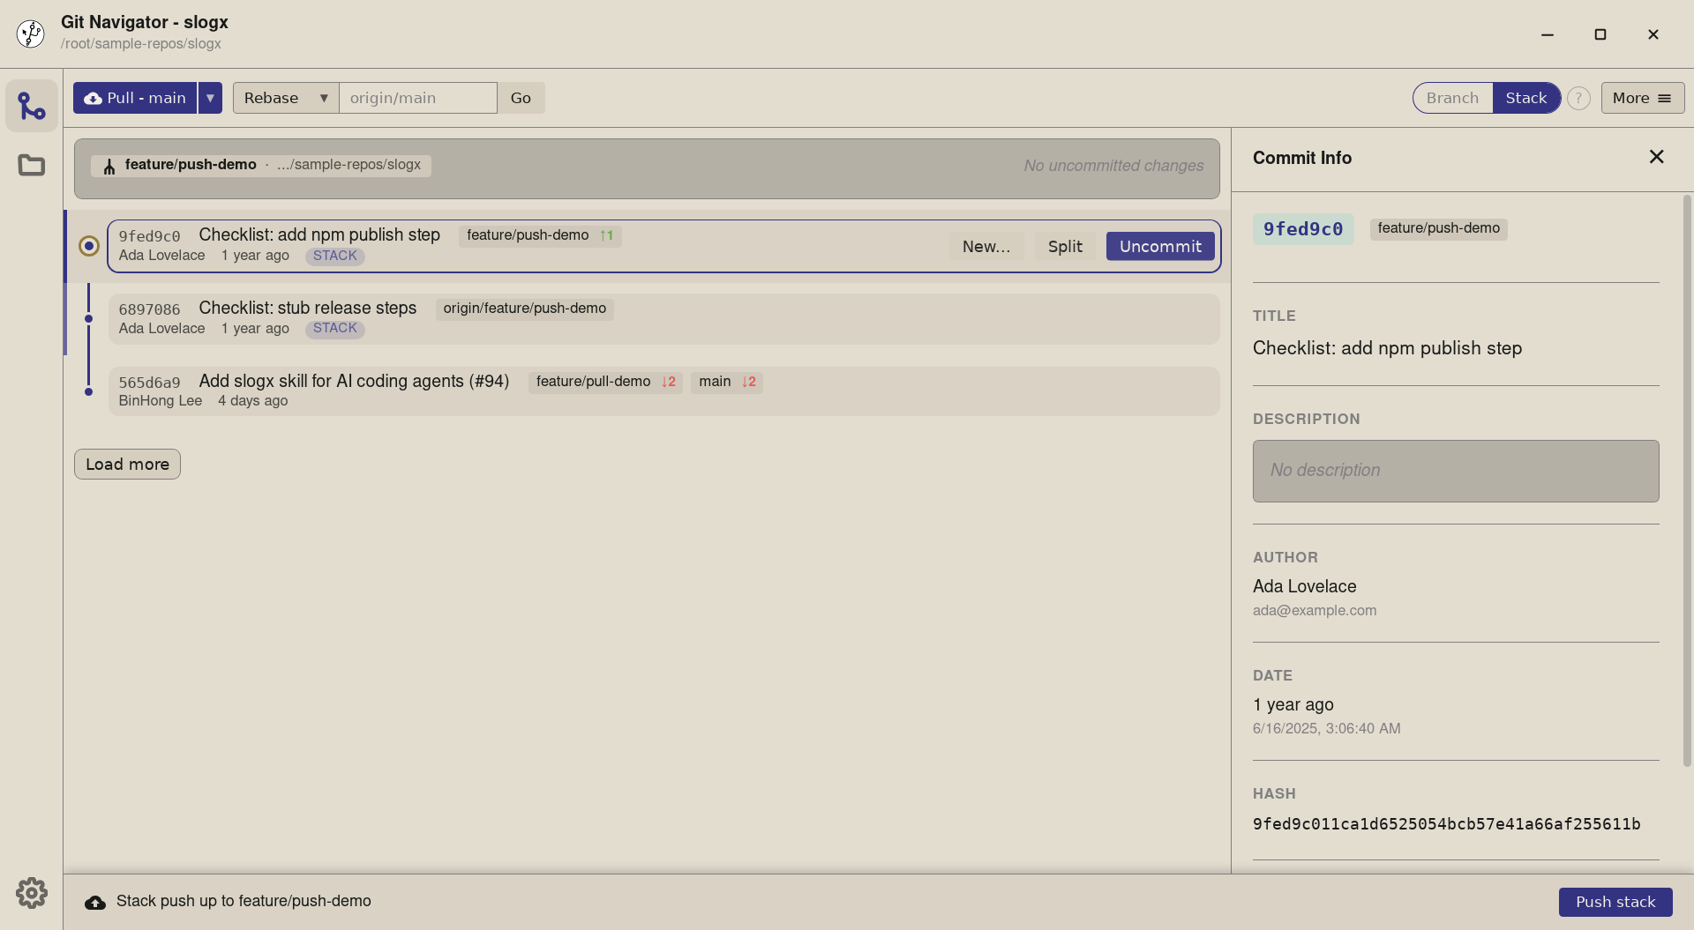This screenshot has height=930, width=1694.
Task: Click the date text 6/16/2025, 3:06:40 AM
Action: tap(1326, 728)
